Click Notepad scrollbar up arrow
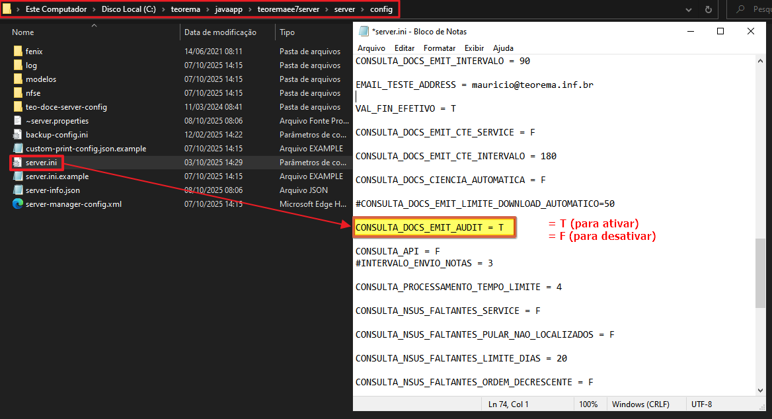The height and width of the screenshot is (419, 772). point(761,61)
